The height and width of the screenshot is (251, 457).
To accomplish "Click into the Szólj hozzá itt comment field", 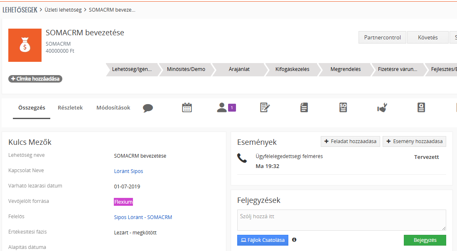I will click(341, 220).
